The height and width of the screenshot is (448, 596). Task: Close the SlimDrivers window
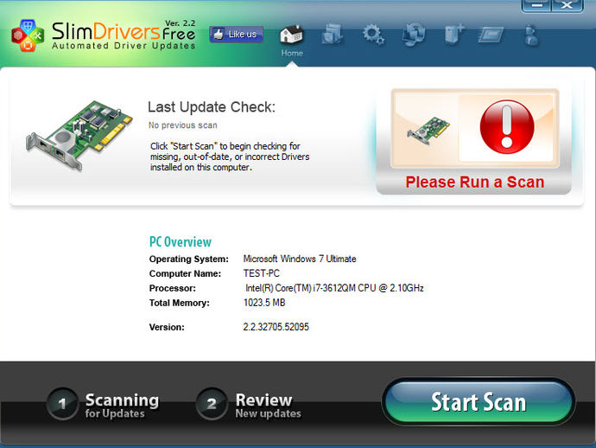tap(567, 5)
